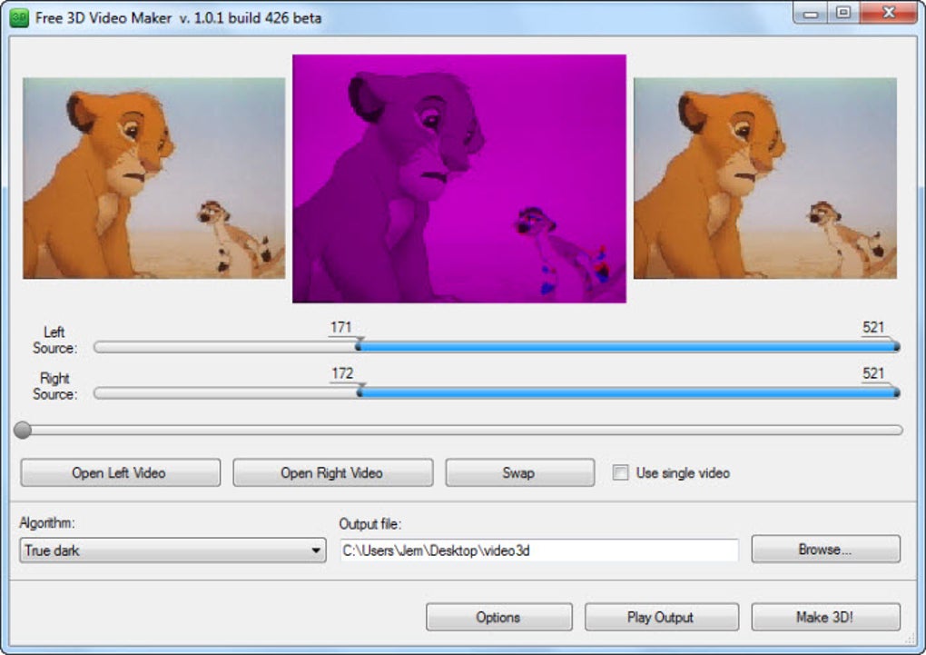Viewport: 926px width, 655px height.
Task: Select the magenta 3D output preview image
Action: [x=458, y=179]
